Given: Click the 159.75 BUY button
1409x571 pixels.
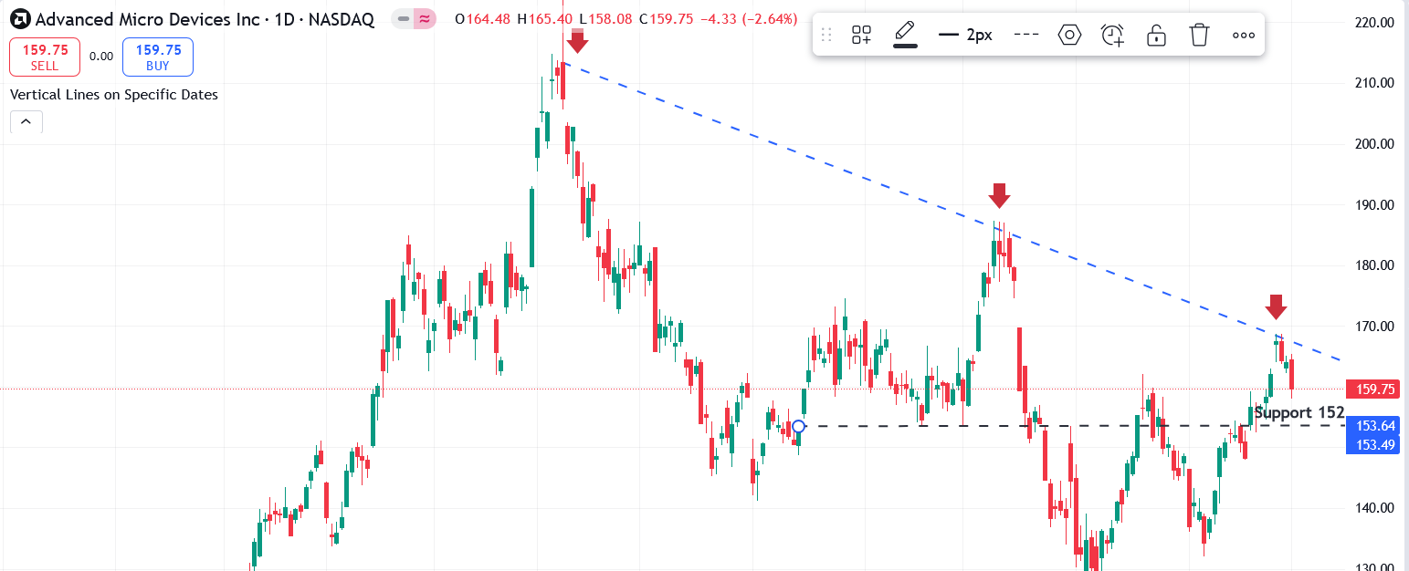Looking at the screenshot, I should click(158, 57).
